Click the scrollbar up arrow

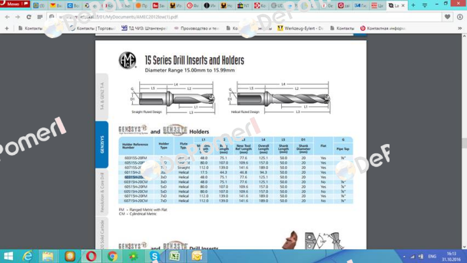tap(464, 36)
